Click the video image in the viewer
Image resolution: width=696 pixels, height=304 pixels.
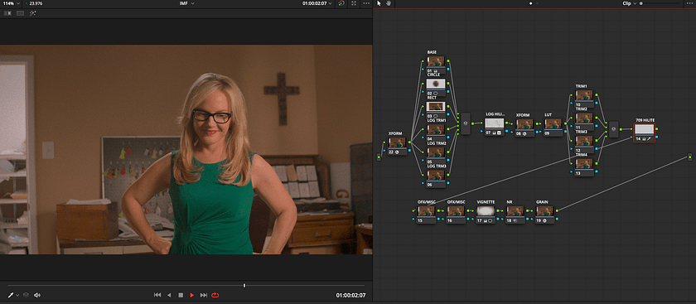click(186, 150)
